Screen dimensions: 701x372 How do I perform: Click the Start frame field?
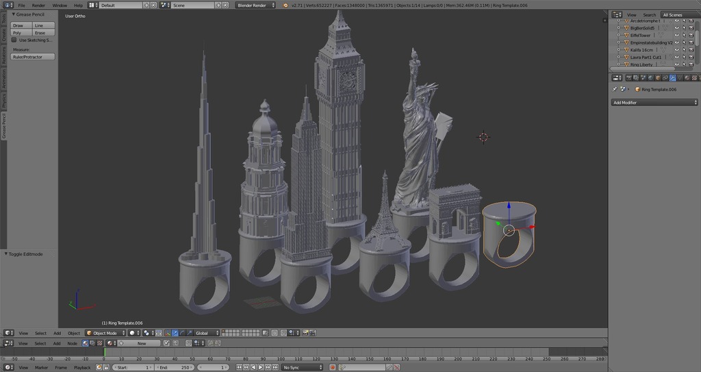point(133,367)
